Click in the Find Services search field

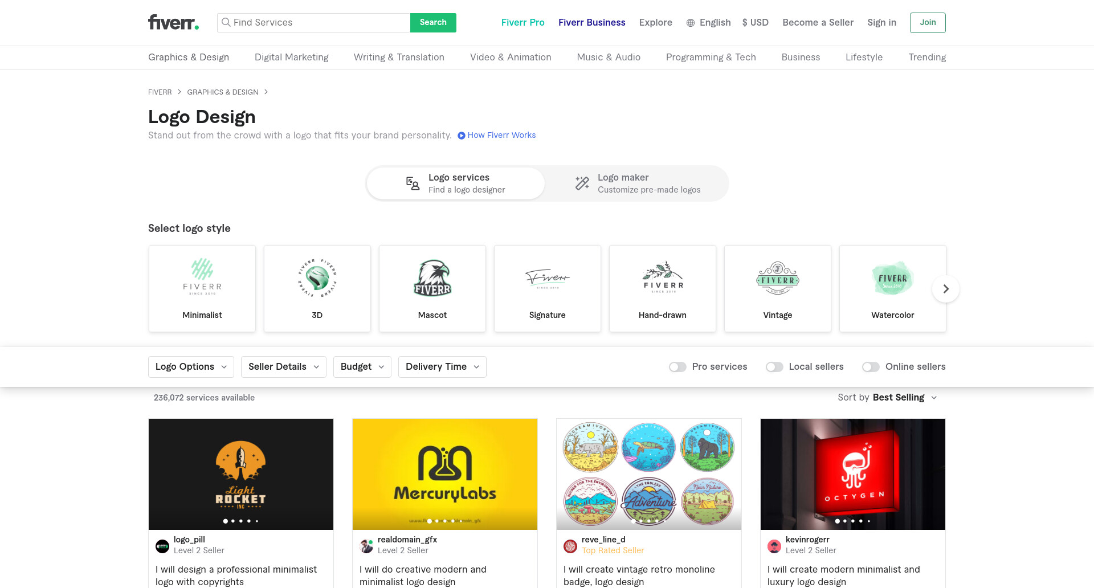[x=313, y=23]
